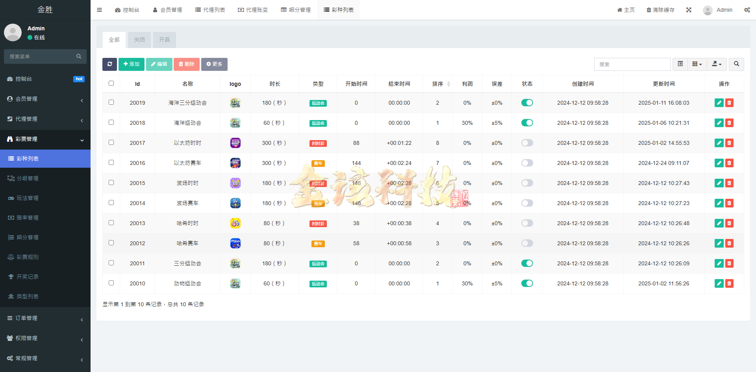Click the Admin avatar in the top bar

point(708,10)
